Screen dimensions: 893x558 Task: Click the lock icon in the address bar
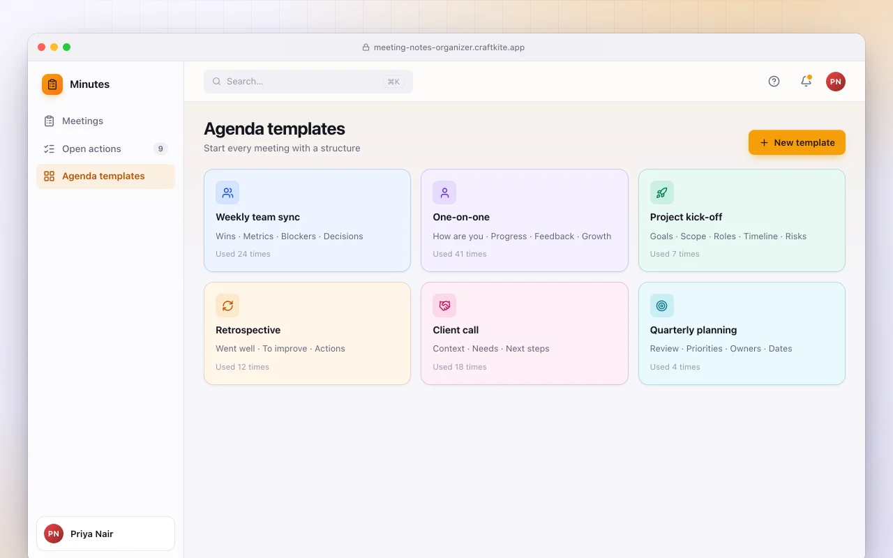pyautogui.click(x=366, y=47)
